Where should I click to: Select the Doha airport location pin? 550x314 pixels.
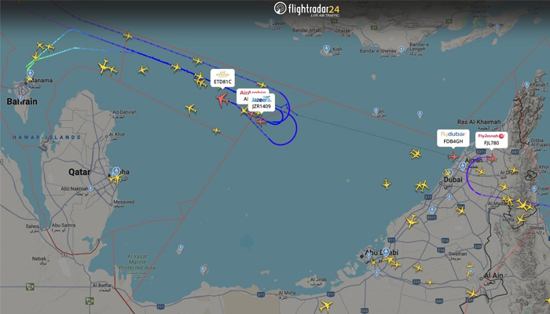[x=116, y=171]
